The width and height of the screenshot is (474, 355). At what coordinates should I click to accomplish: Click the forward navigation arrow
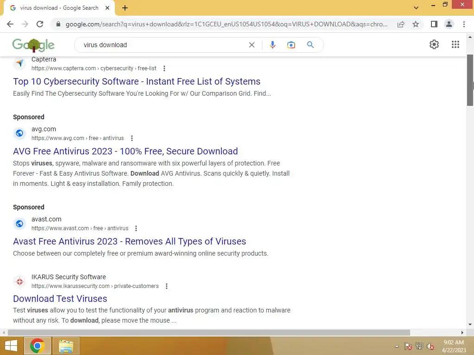[25, 24]
